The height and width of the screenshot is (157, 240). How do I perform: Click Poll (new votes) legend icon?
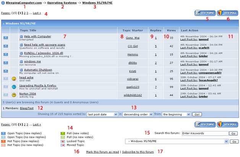(63, 133)
